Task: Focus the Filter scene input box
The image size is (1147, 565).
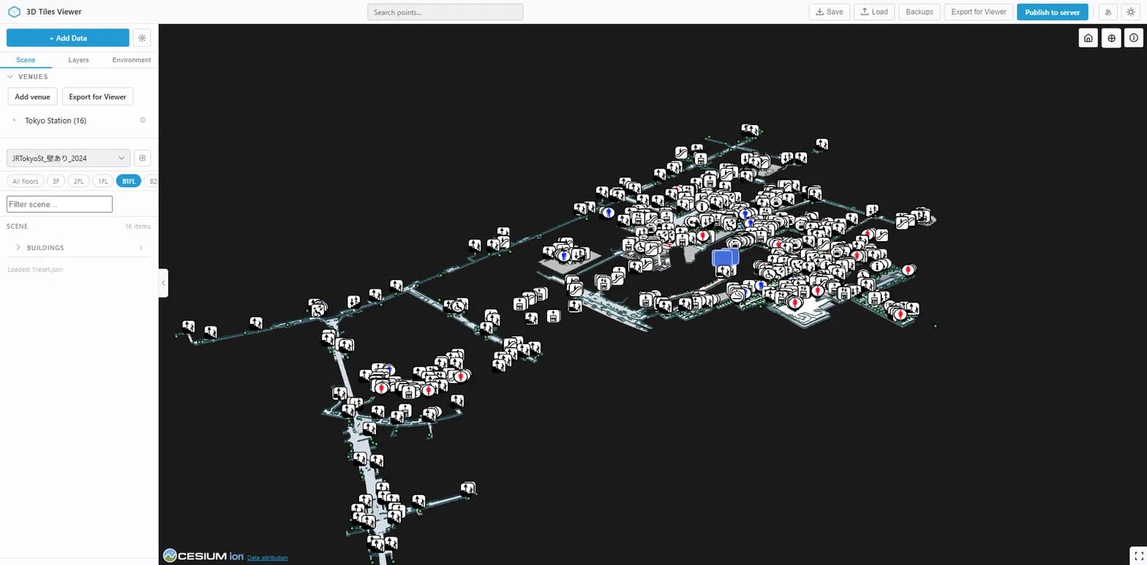Action: tap(59, 204)
